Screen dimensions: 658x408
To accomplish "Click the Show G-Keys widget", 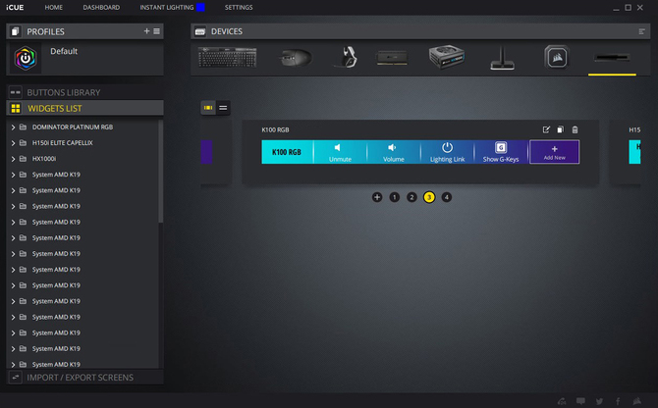I will pyautogui.click(x=501, y=152).
